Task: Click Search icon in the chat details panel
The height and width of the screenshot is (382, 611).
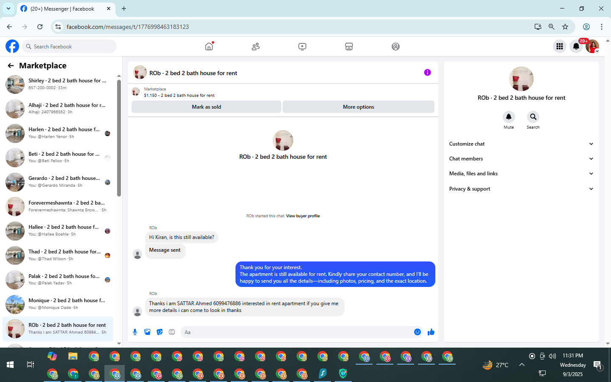Action: coord(533,117)
